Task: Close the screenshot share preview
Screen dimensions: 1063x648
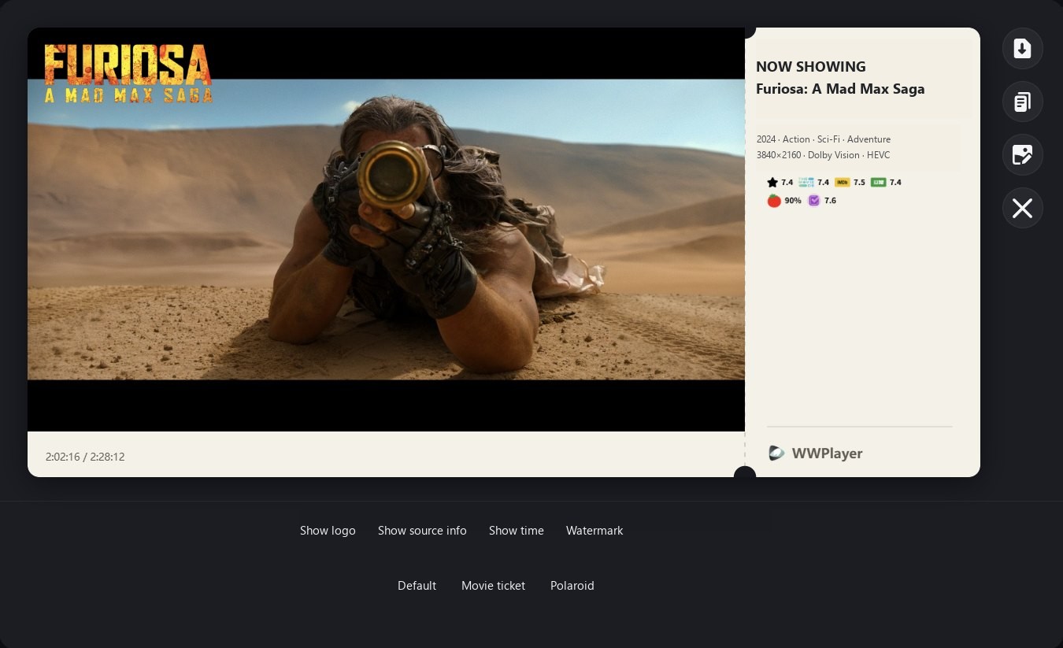Action: (x=1022, y=208)
